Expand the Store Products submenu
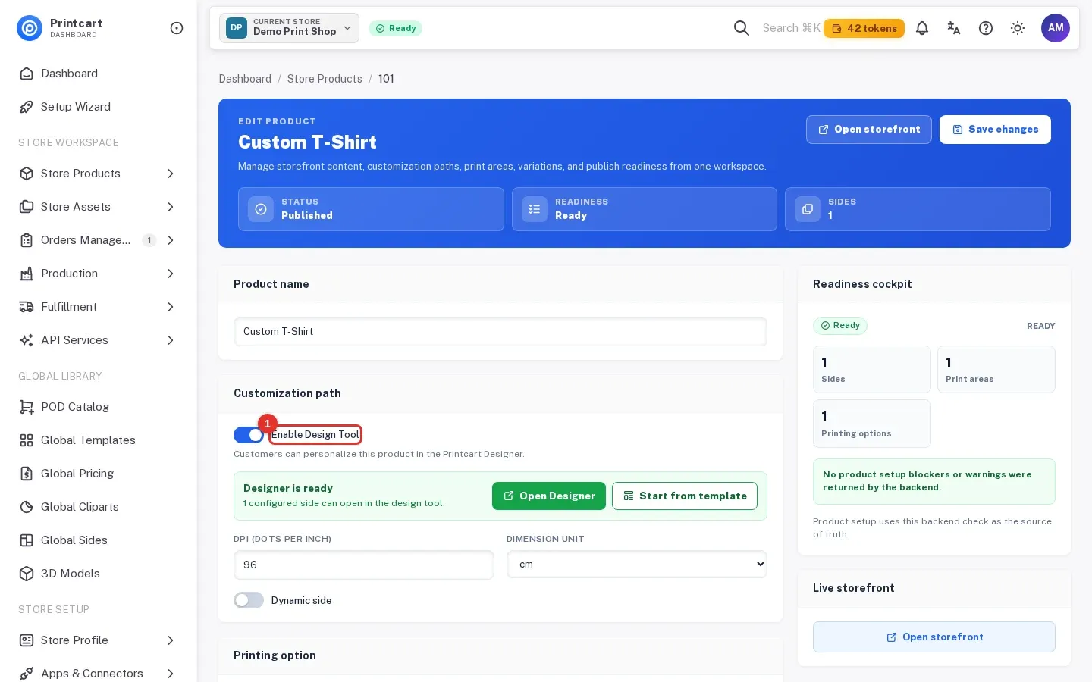This screenshot has height=682, width=1092. [171, 174]
